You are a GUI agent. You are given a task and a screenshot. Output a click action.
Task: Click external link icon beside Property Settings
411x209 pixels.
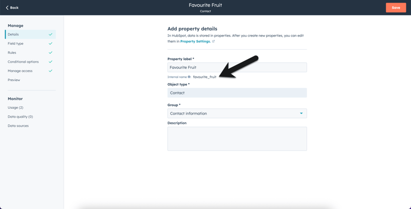pos(213,42)
